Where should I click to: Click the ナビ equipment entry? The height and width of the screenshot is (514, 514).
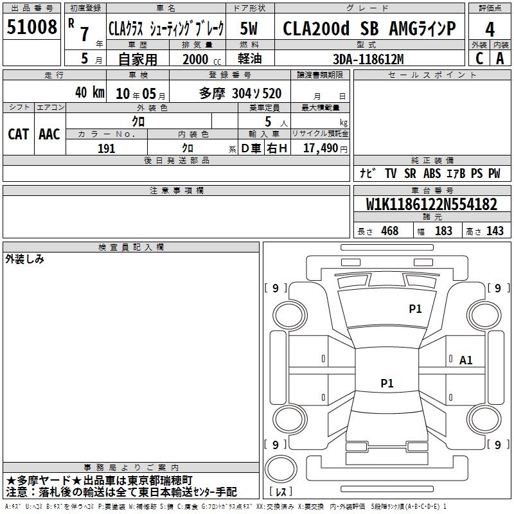[368, 173]
